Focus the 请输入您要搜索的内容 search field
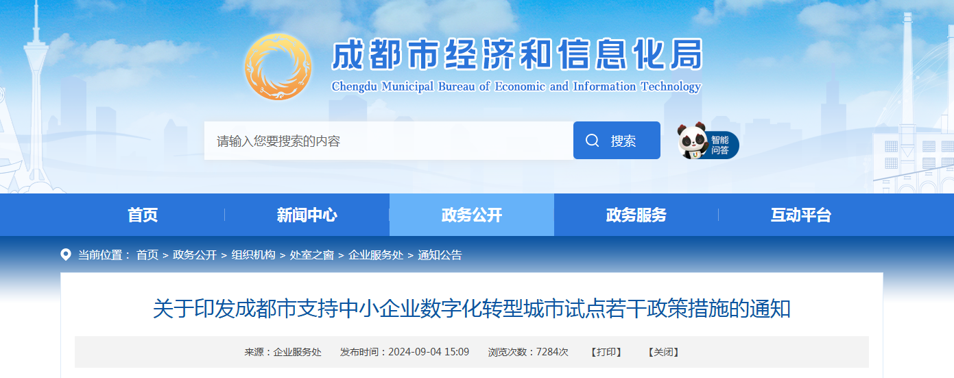This screenshot has height=378, width=954. (x=389, y=141)
